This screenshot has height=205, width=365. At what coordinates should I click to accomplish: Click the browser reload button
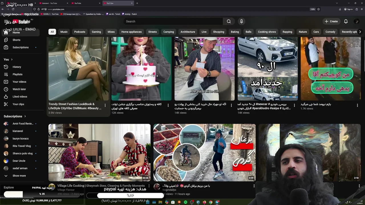pyautogui.click(x=13, y=9)
